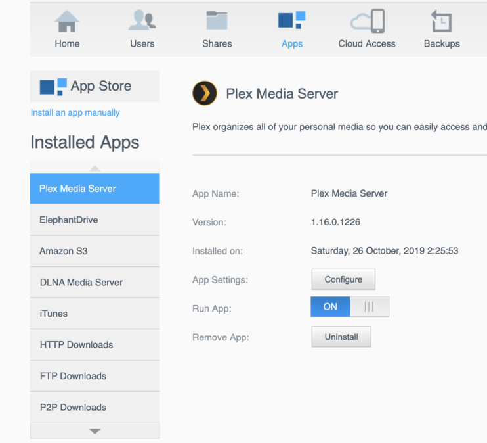Go to the Home tab label
This screenshot has width=487, height=443.
[x=67, y=44]
